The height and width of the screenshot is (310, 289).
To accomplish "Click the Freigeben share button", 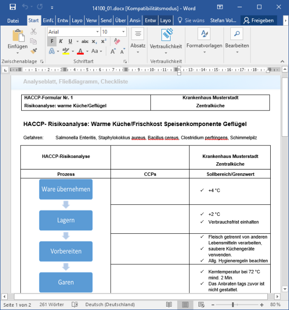I will [x=259, y=20].
